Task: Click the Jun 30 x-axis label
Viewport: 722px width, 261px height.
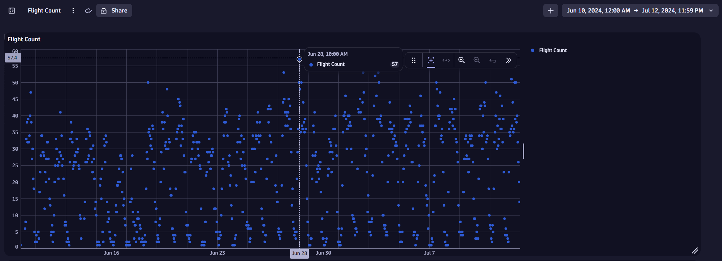Action: tap(324, 253)
